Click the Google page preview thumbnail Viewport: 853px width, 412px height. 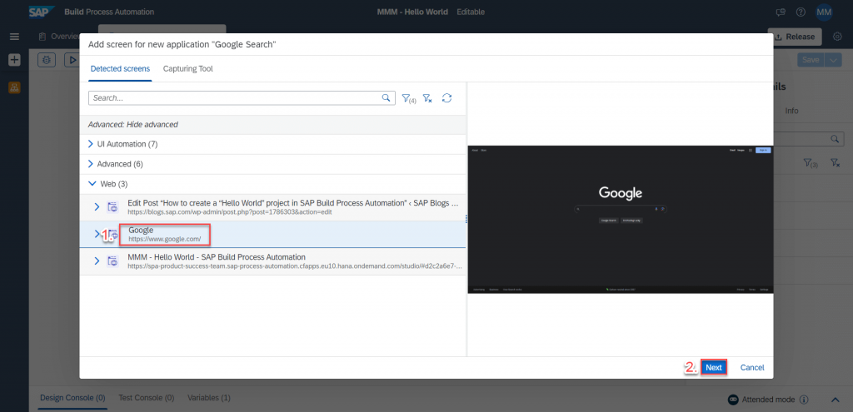[620, 220]
